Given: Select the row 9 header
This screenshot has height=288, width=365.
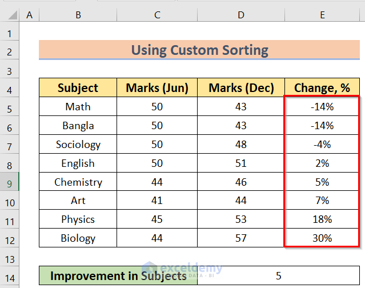Looking at the screenshot, I should click(10, 182).
